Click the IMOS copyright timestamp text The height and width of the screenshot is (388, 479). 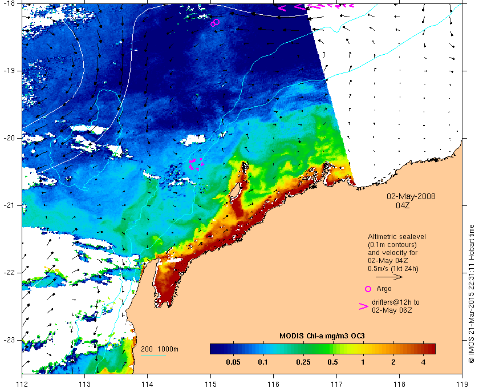pos(472,293)
